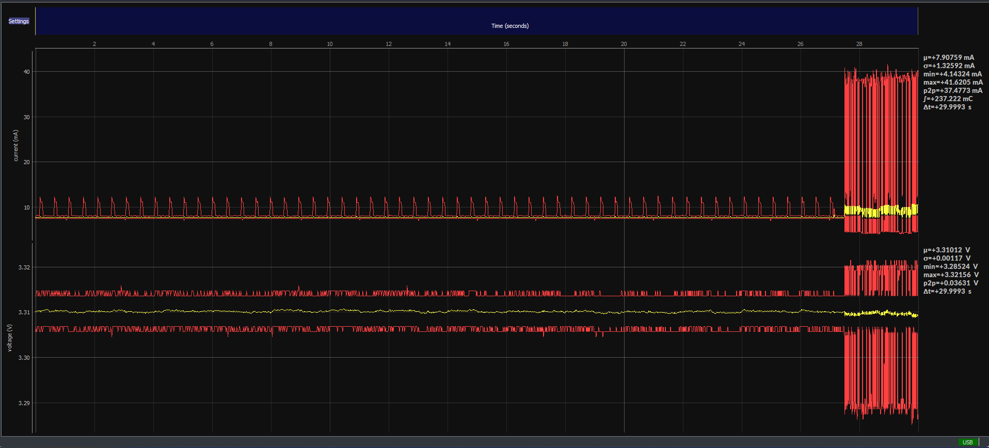
Task: Click the voltage σ=+0.00117 V statistic
Action: tap(947, 258)
